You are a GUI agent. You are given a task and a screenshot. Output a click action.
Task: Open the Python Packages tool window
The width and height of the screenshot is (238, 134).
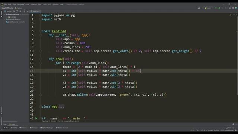tap(46, 128)
